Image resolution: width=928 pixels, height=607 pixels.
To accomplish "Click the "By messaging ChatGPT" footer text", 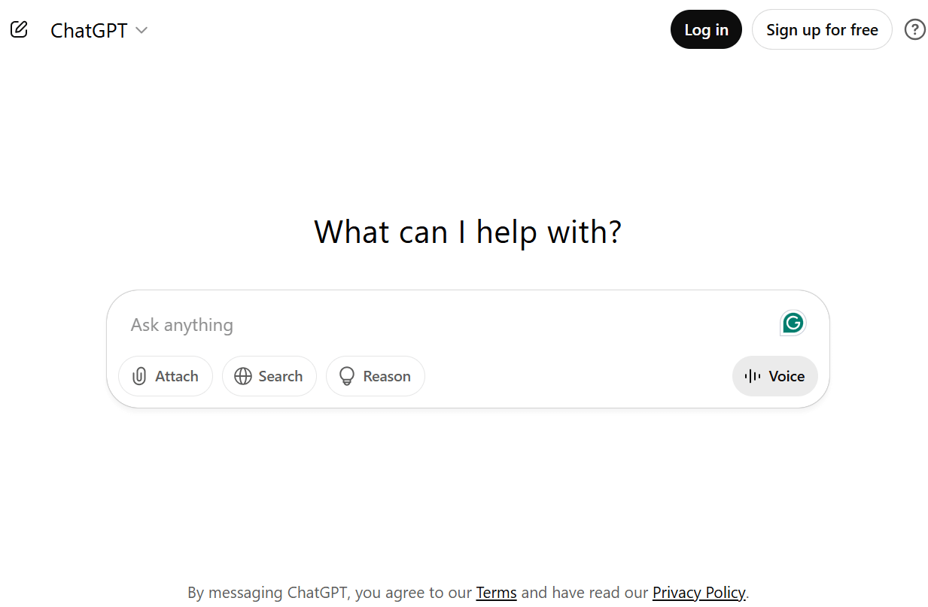I will 269,593.
